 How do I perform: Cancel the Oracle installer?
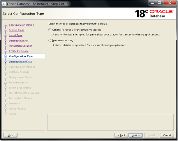click(x=167, y=135)
